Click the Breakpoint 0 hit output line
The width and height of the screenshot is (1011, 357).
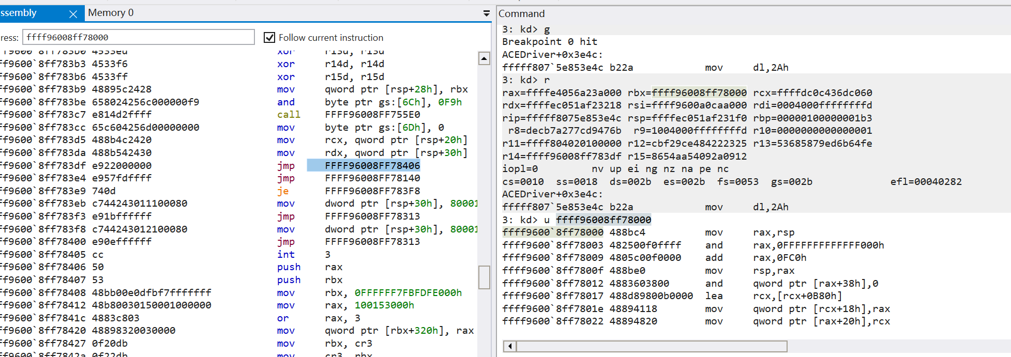coord(549,42)
